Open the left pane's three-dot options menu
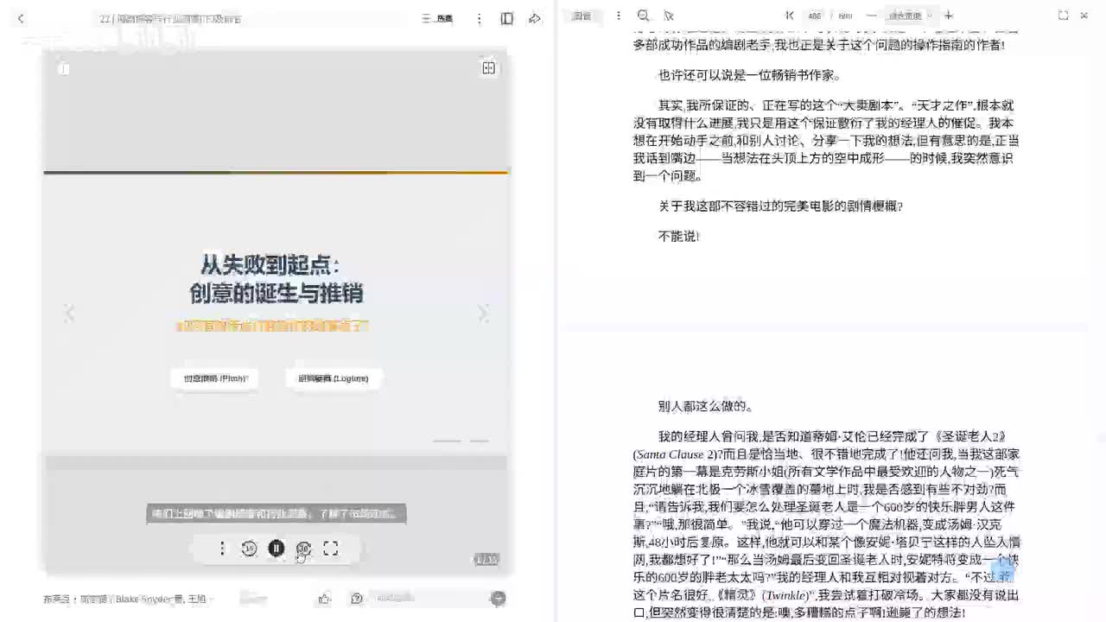 [479, 18]
